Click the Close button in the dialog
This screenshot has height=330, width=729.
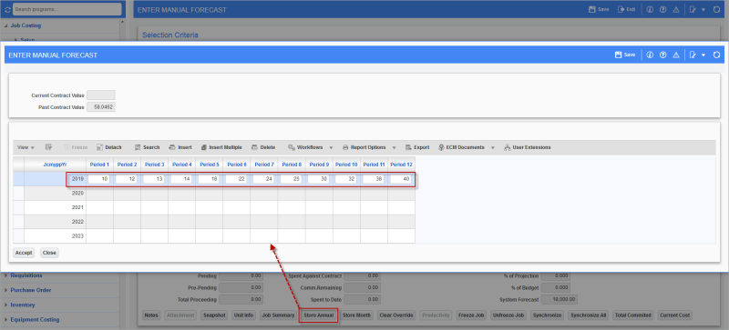pyautogui.click(x=49, y=253)
